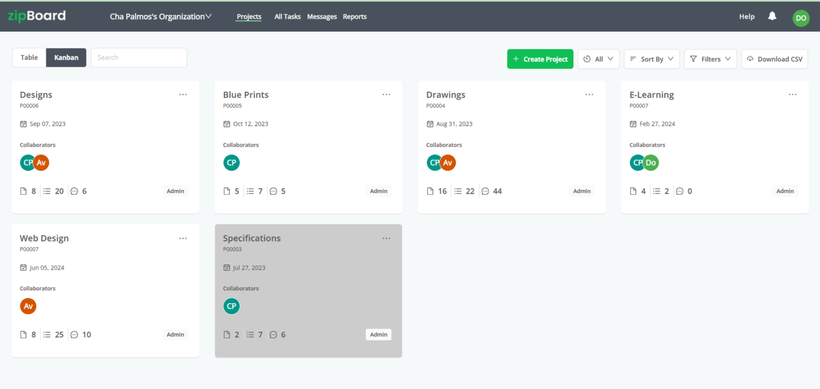Expand the Sort By dropdown

tap(652, 59)
